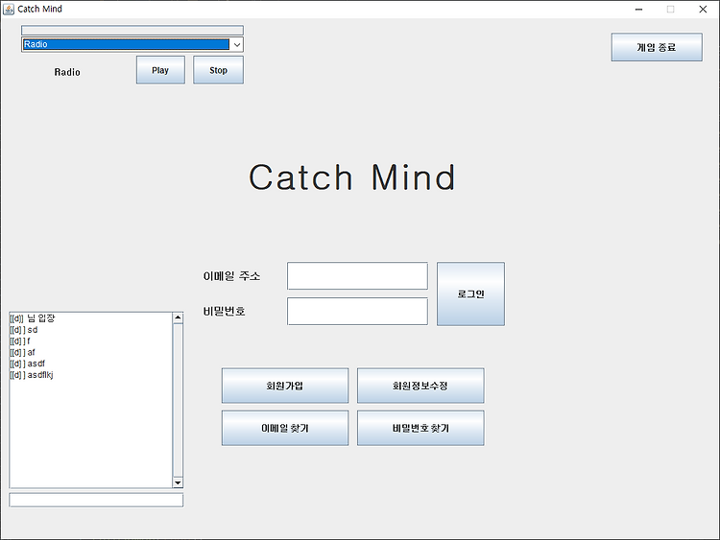Click the 회원정보수정 button

420,386
